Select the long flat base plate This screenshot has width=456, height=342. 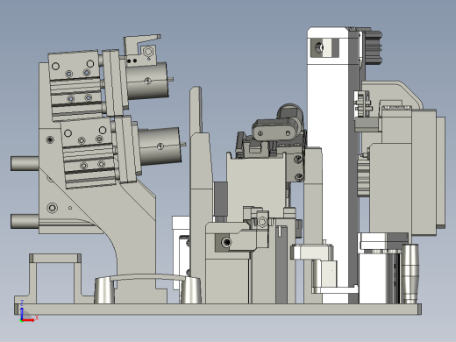[x=217, y=310]
